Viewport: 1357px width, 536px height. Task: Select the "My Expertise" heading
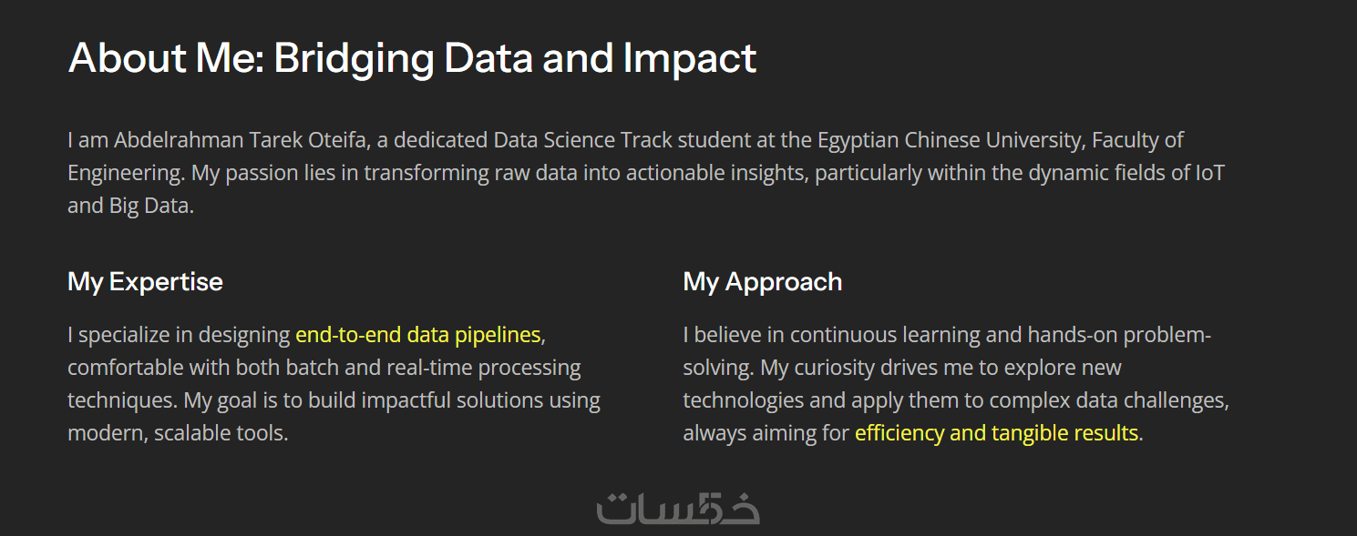(145, 282)
